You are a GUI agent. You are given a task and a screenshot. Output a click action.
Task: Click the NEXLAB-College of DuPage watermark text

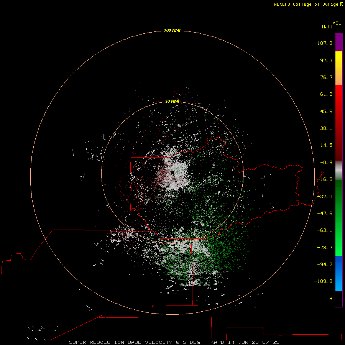pyautogui.click(x=308, y=4)
